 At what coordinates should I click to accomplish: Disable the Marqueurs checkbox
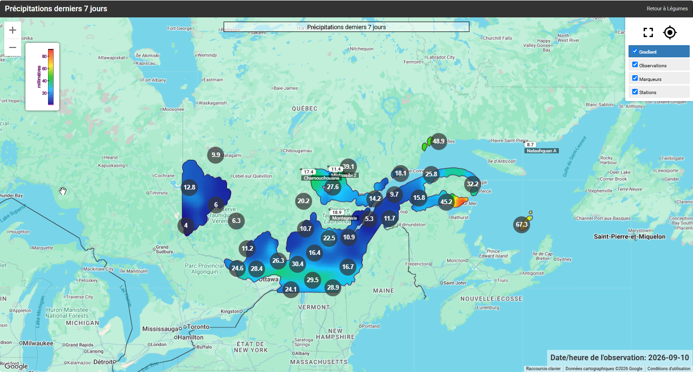click(x=635, y=78)
